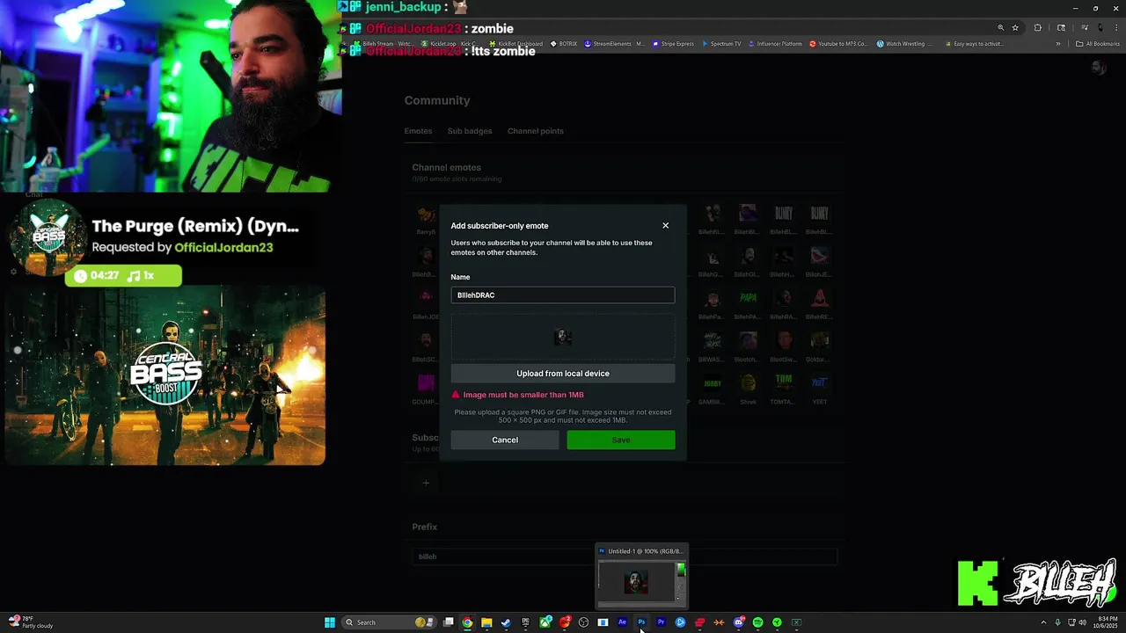The width and height of the screenshot is (1126, 633).
Task: Click the green Save button
Action: coord(621,440)
